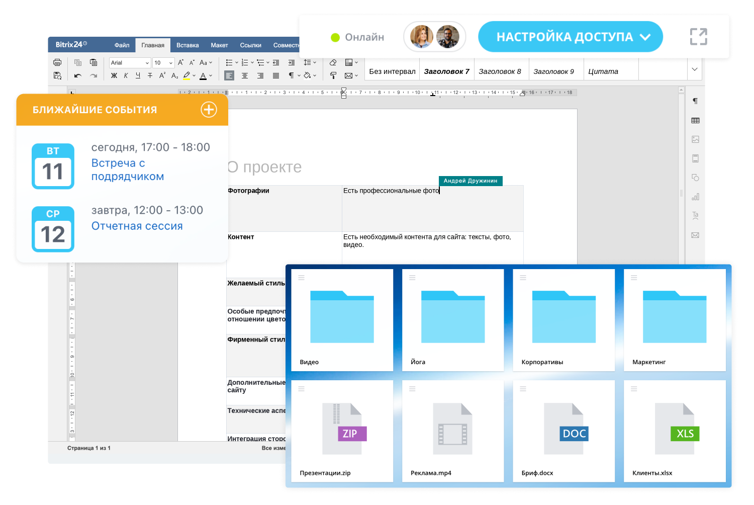The image size is (754, 505).
Task: Open the Встреча с подрядчиком event
Action: point(127,170)
